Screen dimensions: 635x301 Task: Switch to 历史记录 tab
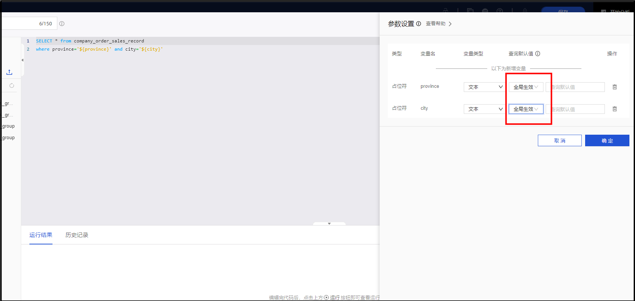click(77, 235)
